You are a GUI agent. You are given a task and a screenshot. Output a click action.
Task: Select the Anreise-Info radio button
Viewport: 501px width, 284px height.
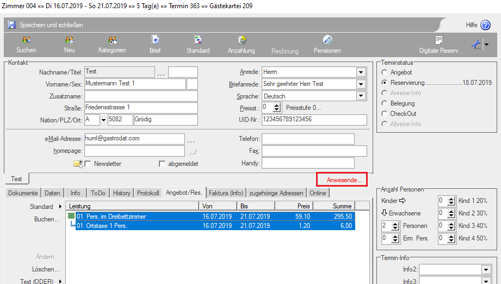click(385, 93)
